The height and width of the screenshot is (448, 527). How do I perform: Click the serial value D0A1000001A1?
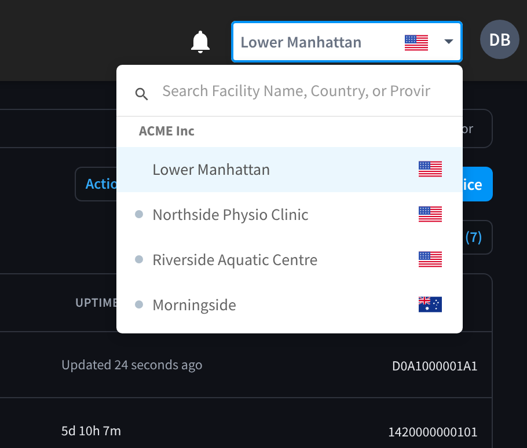[x=434, y=366]
